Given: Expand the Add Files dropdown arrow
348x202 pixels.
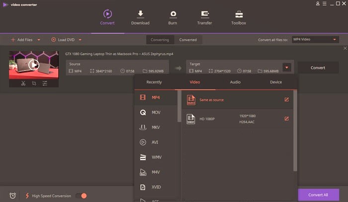Looking at the screenshot, I should 39,40.
